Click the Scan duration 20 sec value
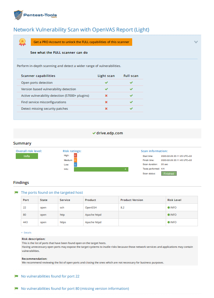This screenshot has width=214, height=298. pyautogui.click(x=164, y=164)
